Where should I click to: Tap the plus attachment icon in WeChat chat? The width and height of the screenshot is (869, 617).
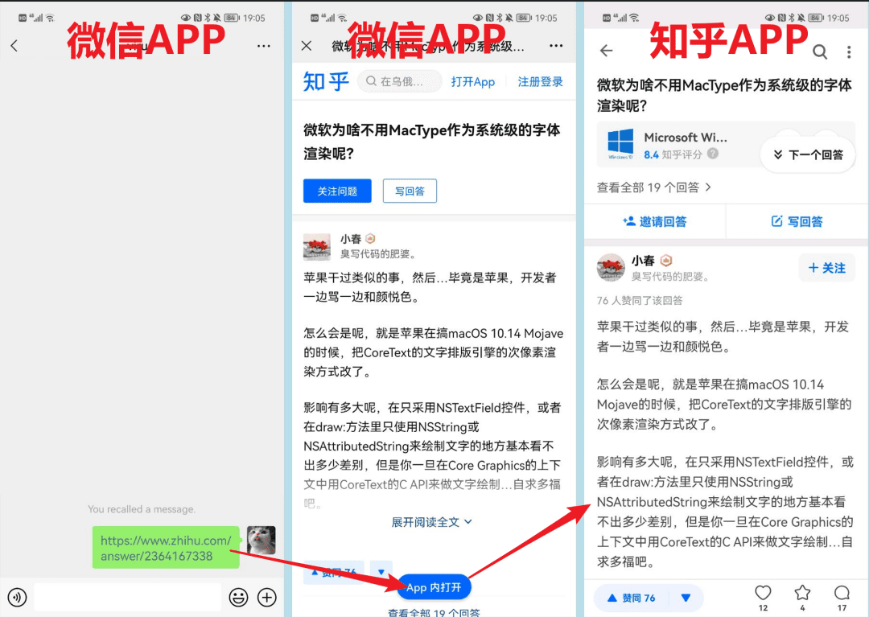(x=267, y=597)
